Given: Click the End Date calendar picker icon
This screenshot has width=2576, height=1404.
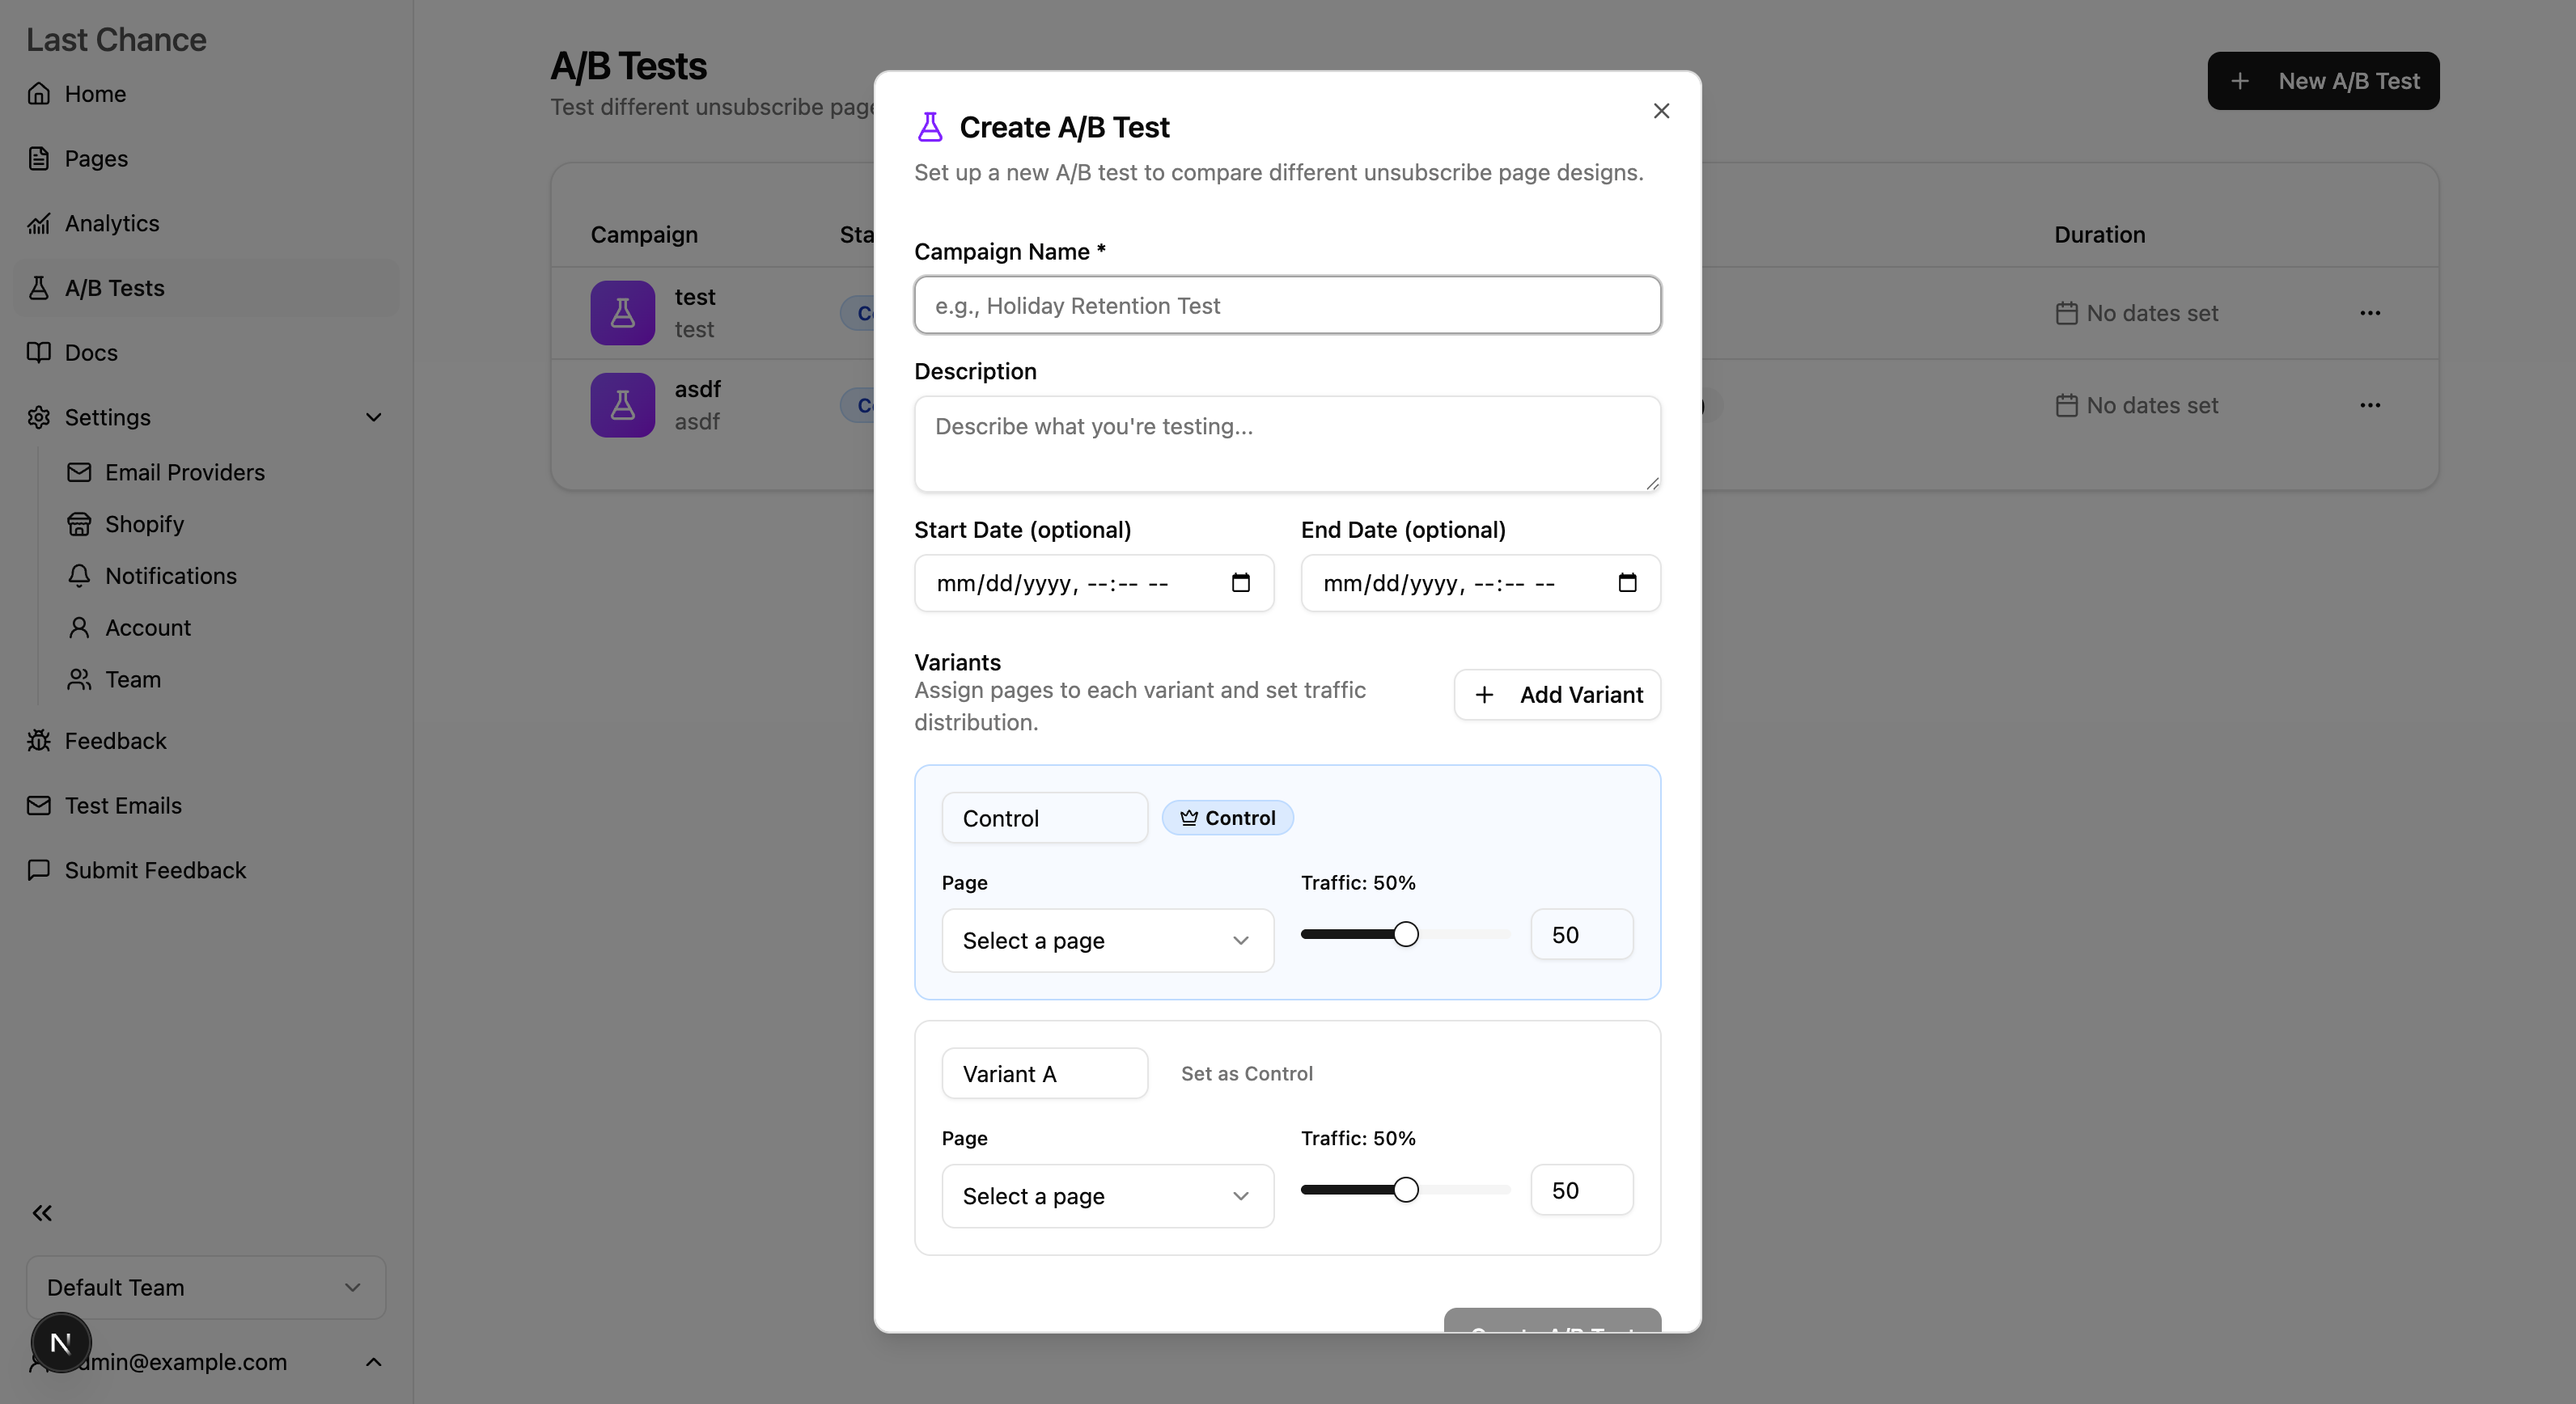Looking at the screenshot, I should click(x=1627, y=582).
